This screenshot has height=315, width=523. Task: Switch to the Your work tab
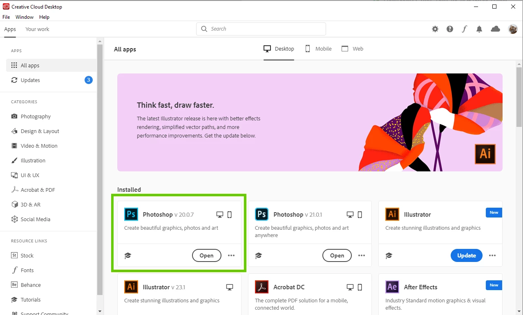(37, 29)
